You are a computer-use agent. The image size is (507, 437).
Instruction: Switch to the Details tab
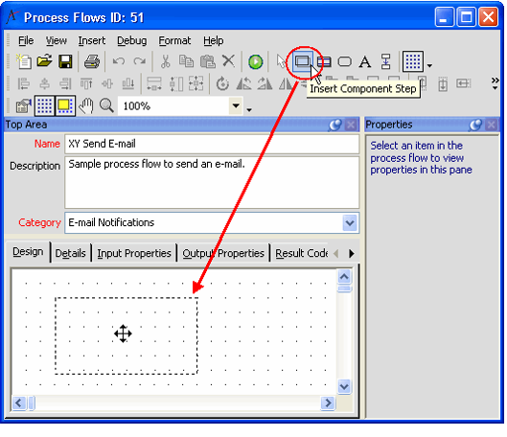71,253
